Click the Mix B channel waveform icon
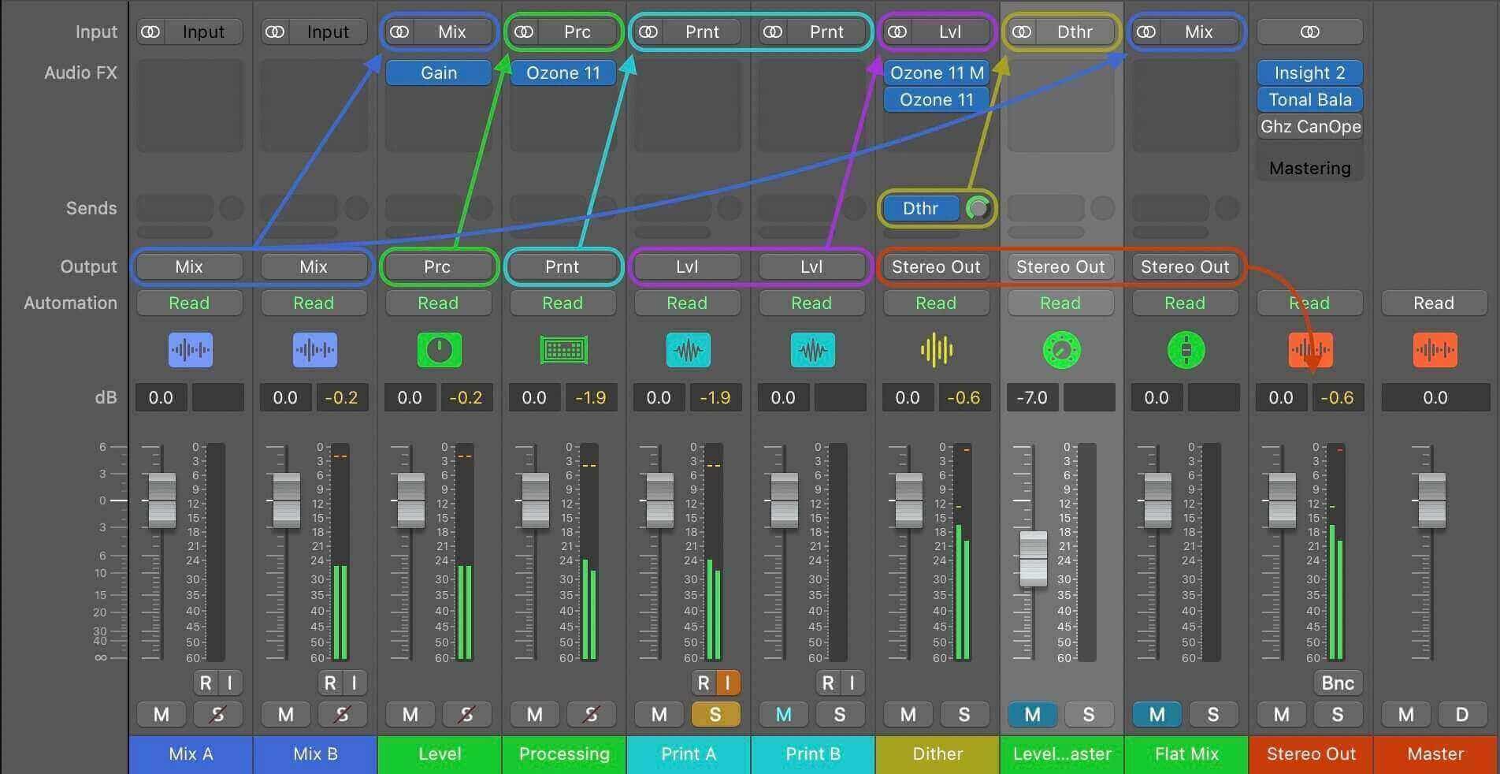The height and width of the screenshot is (774, 1500). point(314,350)
